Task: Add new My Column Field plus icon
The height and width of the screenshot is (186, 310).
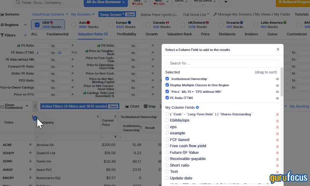Action: pos(197,107)
